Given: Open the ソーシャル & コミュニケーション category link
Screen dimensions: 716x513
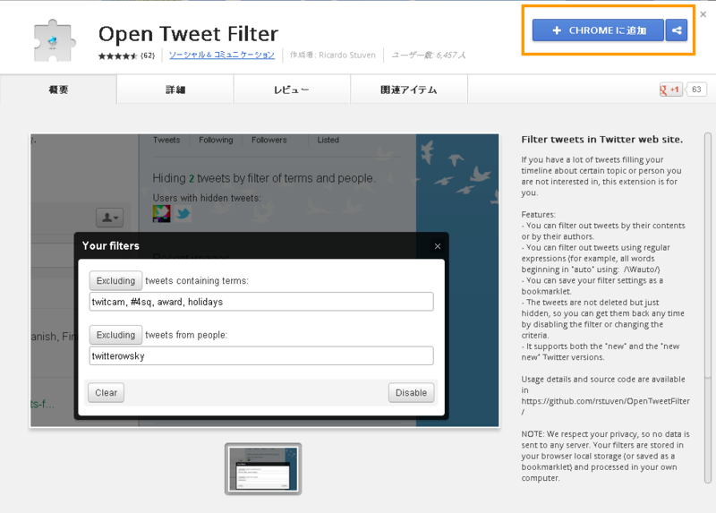Looking at the screenshot, I should 222,56.
